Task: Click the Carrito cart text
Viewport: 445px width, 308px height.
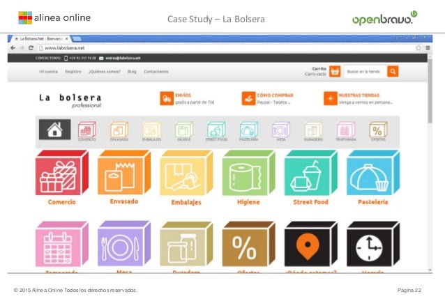Action: click(319, 68)
